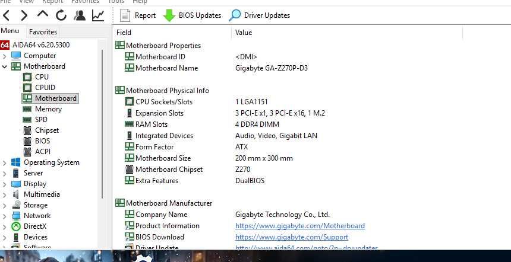511x262 pixels.
Task: Click the Product Information field label
Action: pyautogui.click(x=167, y=226)
